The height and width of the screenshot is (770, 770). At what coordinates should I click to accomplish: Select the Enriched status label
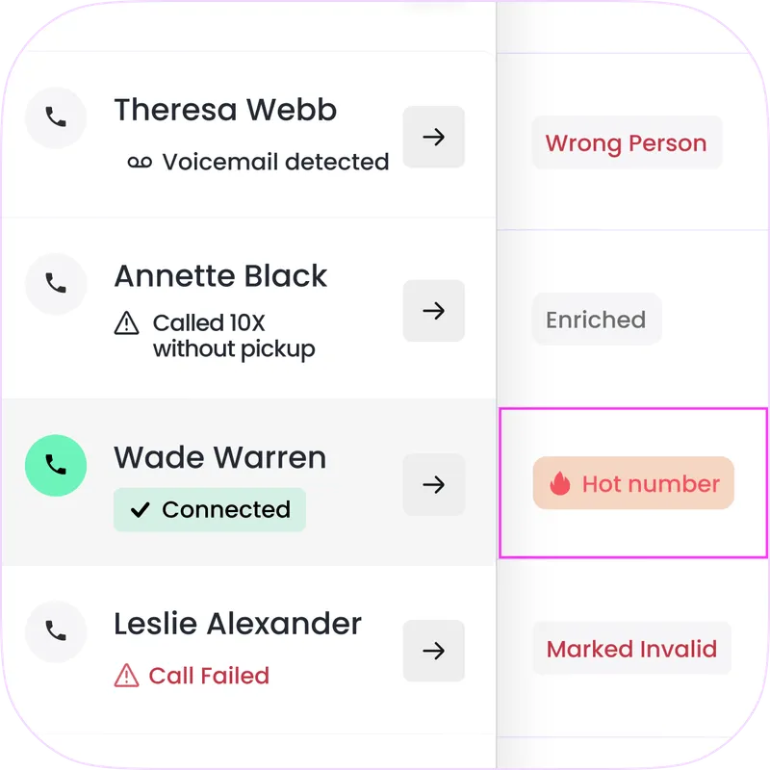(x=596, y=319)
